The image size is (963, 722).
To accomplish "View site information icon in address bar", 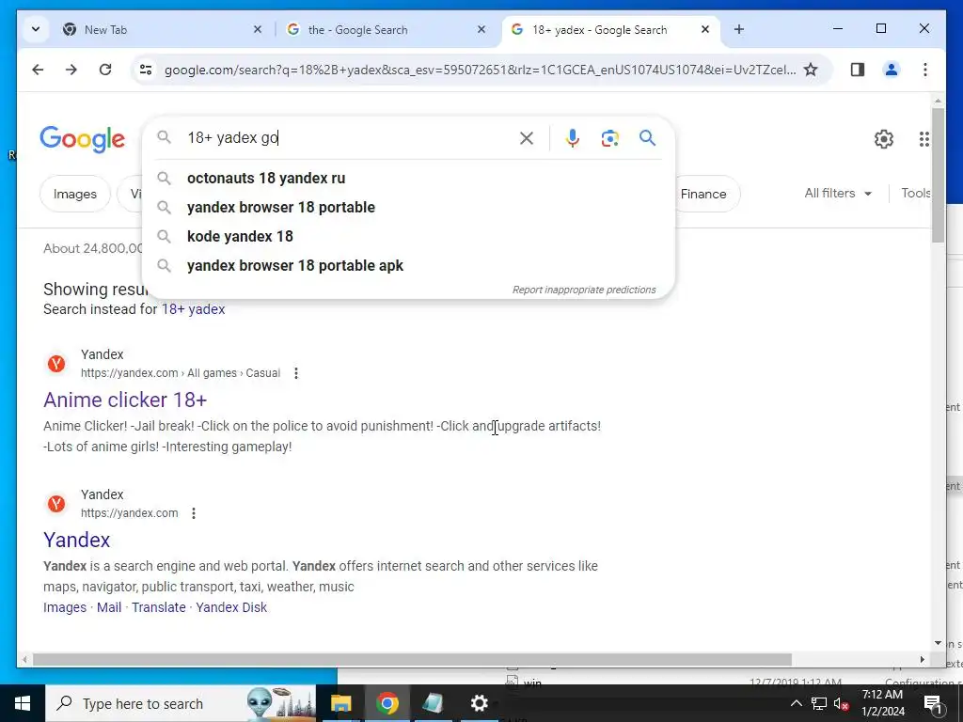I will [x=146, y=70].
